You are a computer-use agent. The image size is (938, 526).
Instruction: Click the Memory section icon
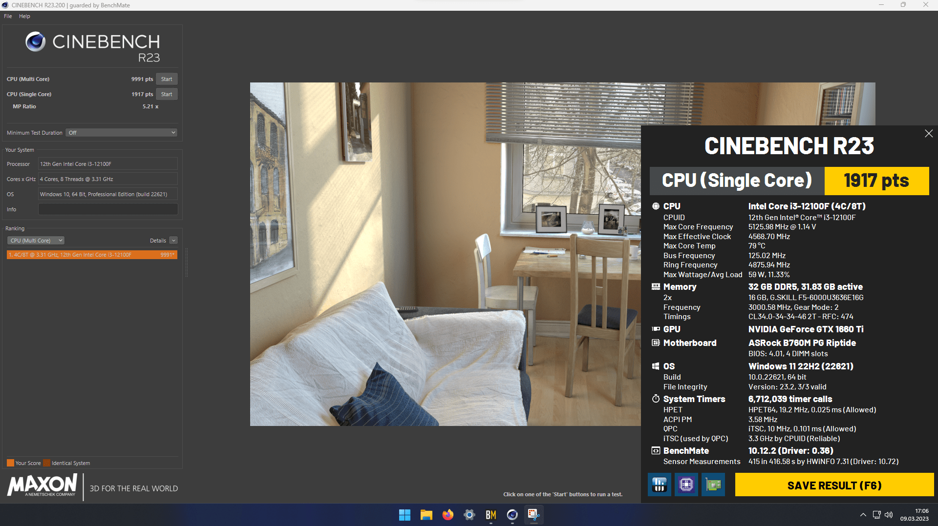point(656,287)
